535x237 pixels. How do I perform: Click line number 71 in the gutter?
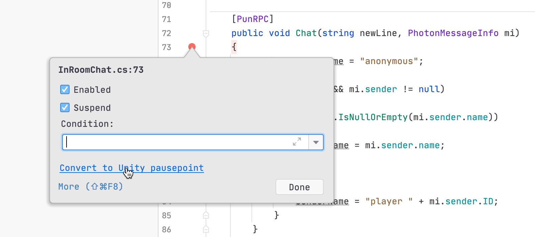167,19
